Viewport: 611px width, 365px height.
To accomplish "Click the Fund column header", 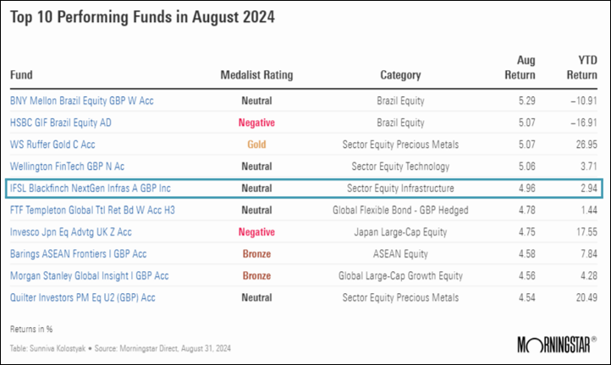I will point(21,74).
